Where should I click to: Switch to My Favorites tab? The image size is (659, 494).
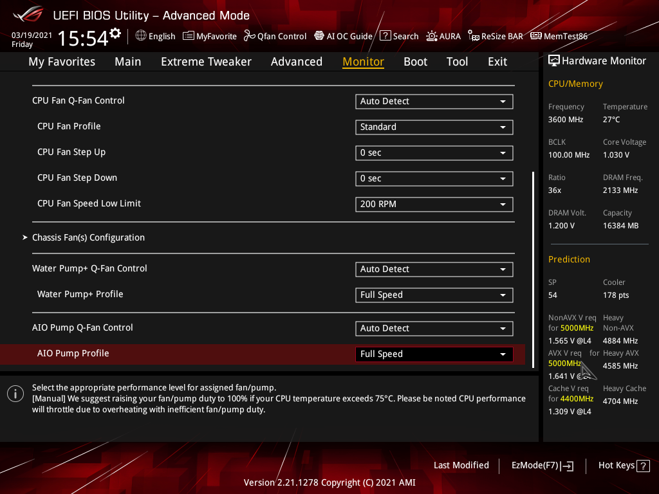pyautogui.click(x=62, y=62)
